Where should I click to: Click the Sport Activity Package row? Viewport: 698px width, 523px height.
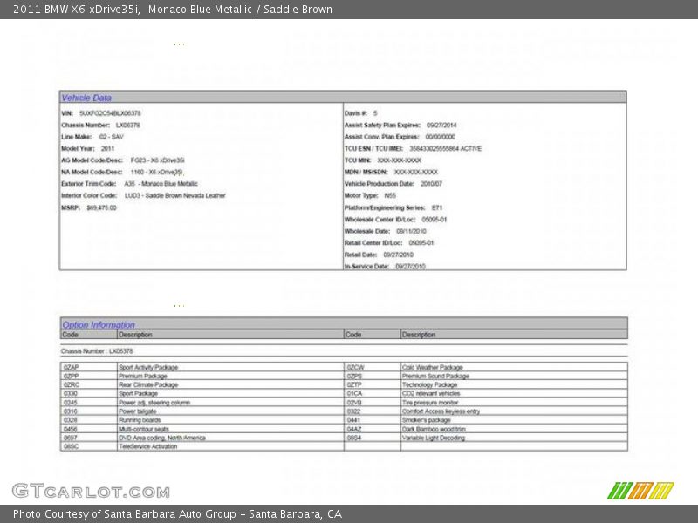148,368
